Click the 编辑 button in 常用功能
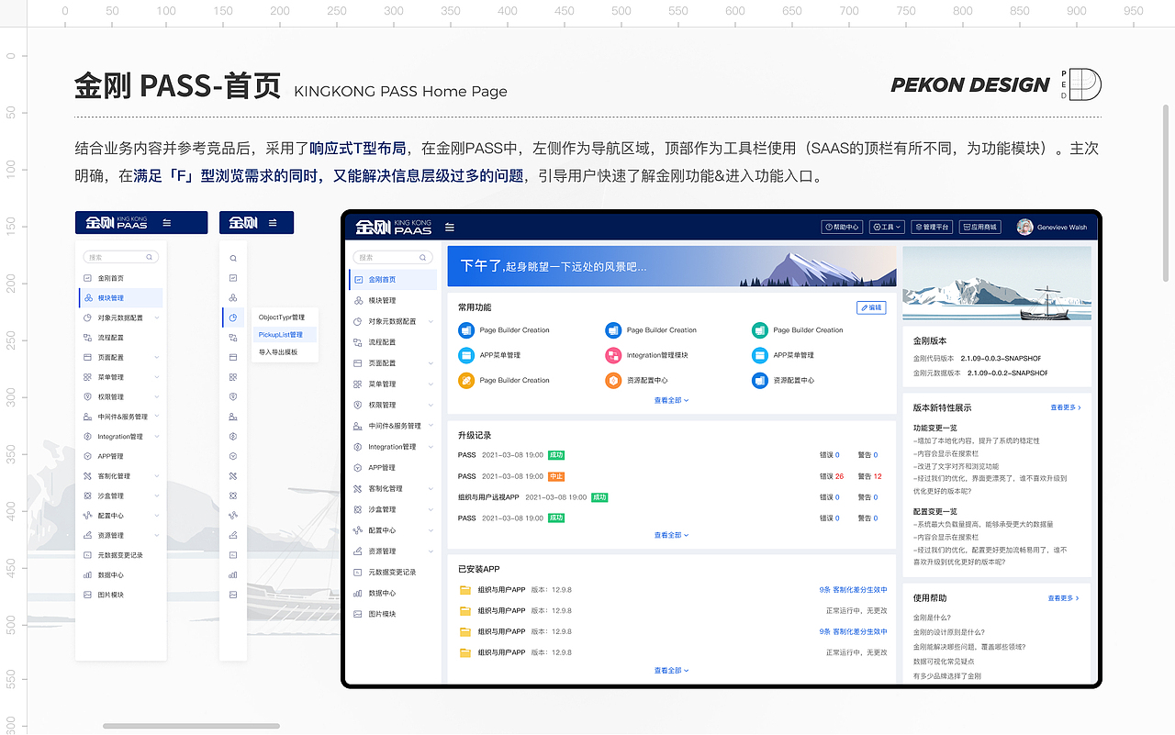Screen dimensions: 1175x735 (871, 307)
